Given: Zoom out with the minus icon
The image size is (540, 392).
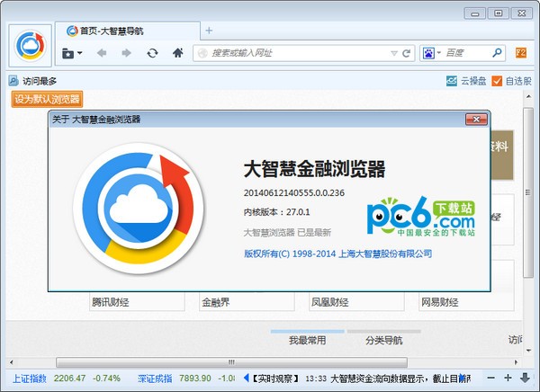Looking at the screenshot, I should [491, 378].
